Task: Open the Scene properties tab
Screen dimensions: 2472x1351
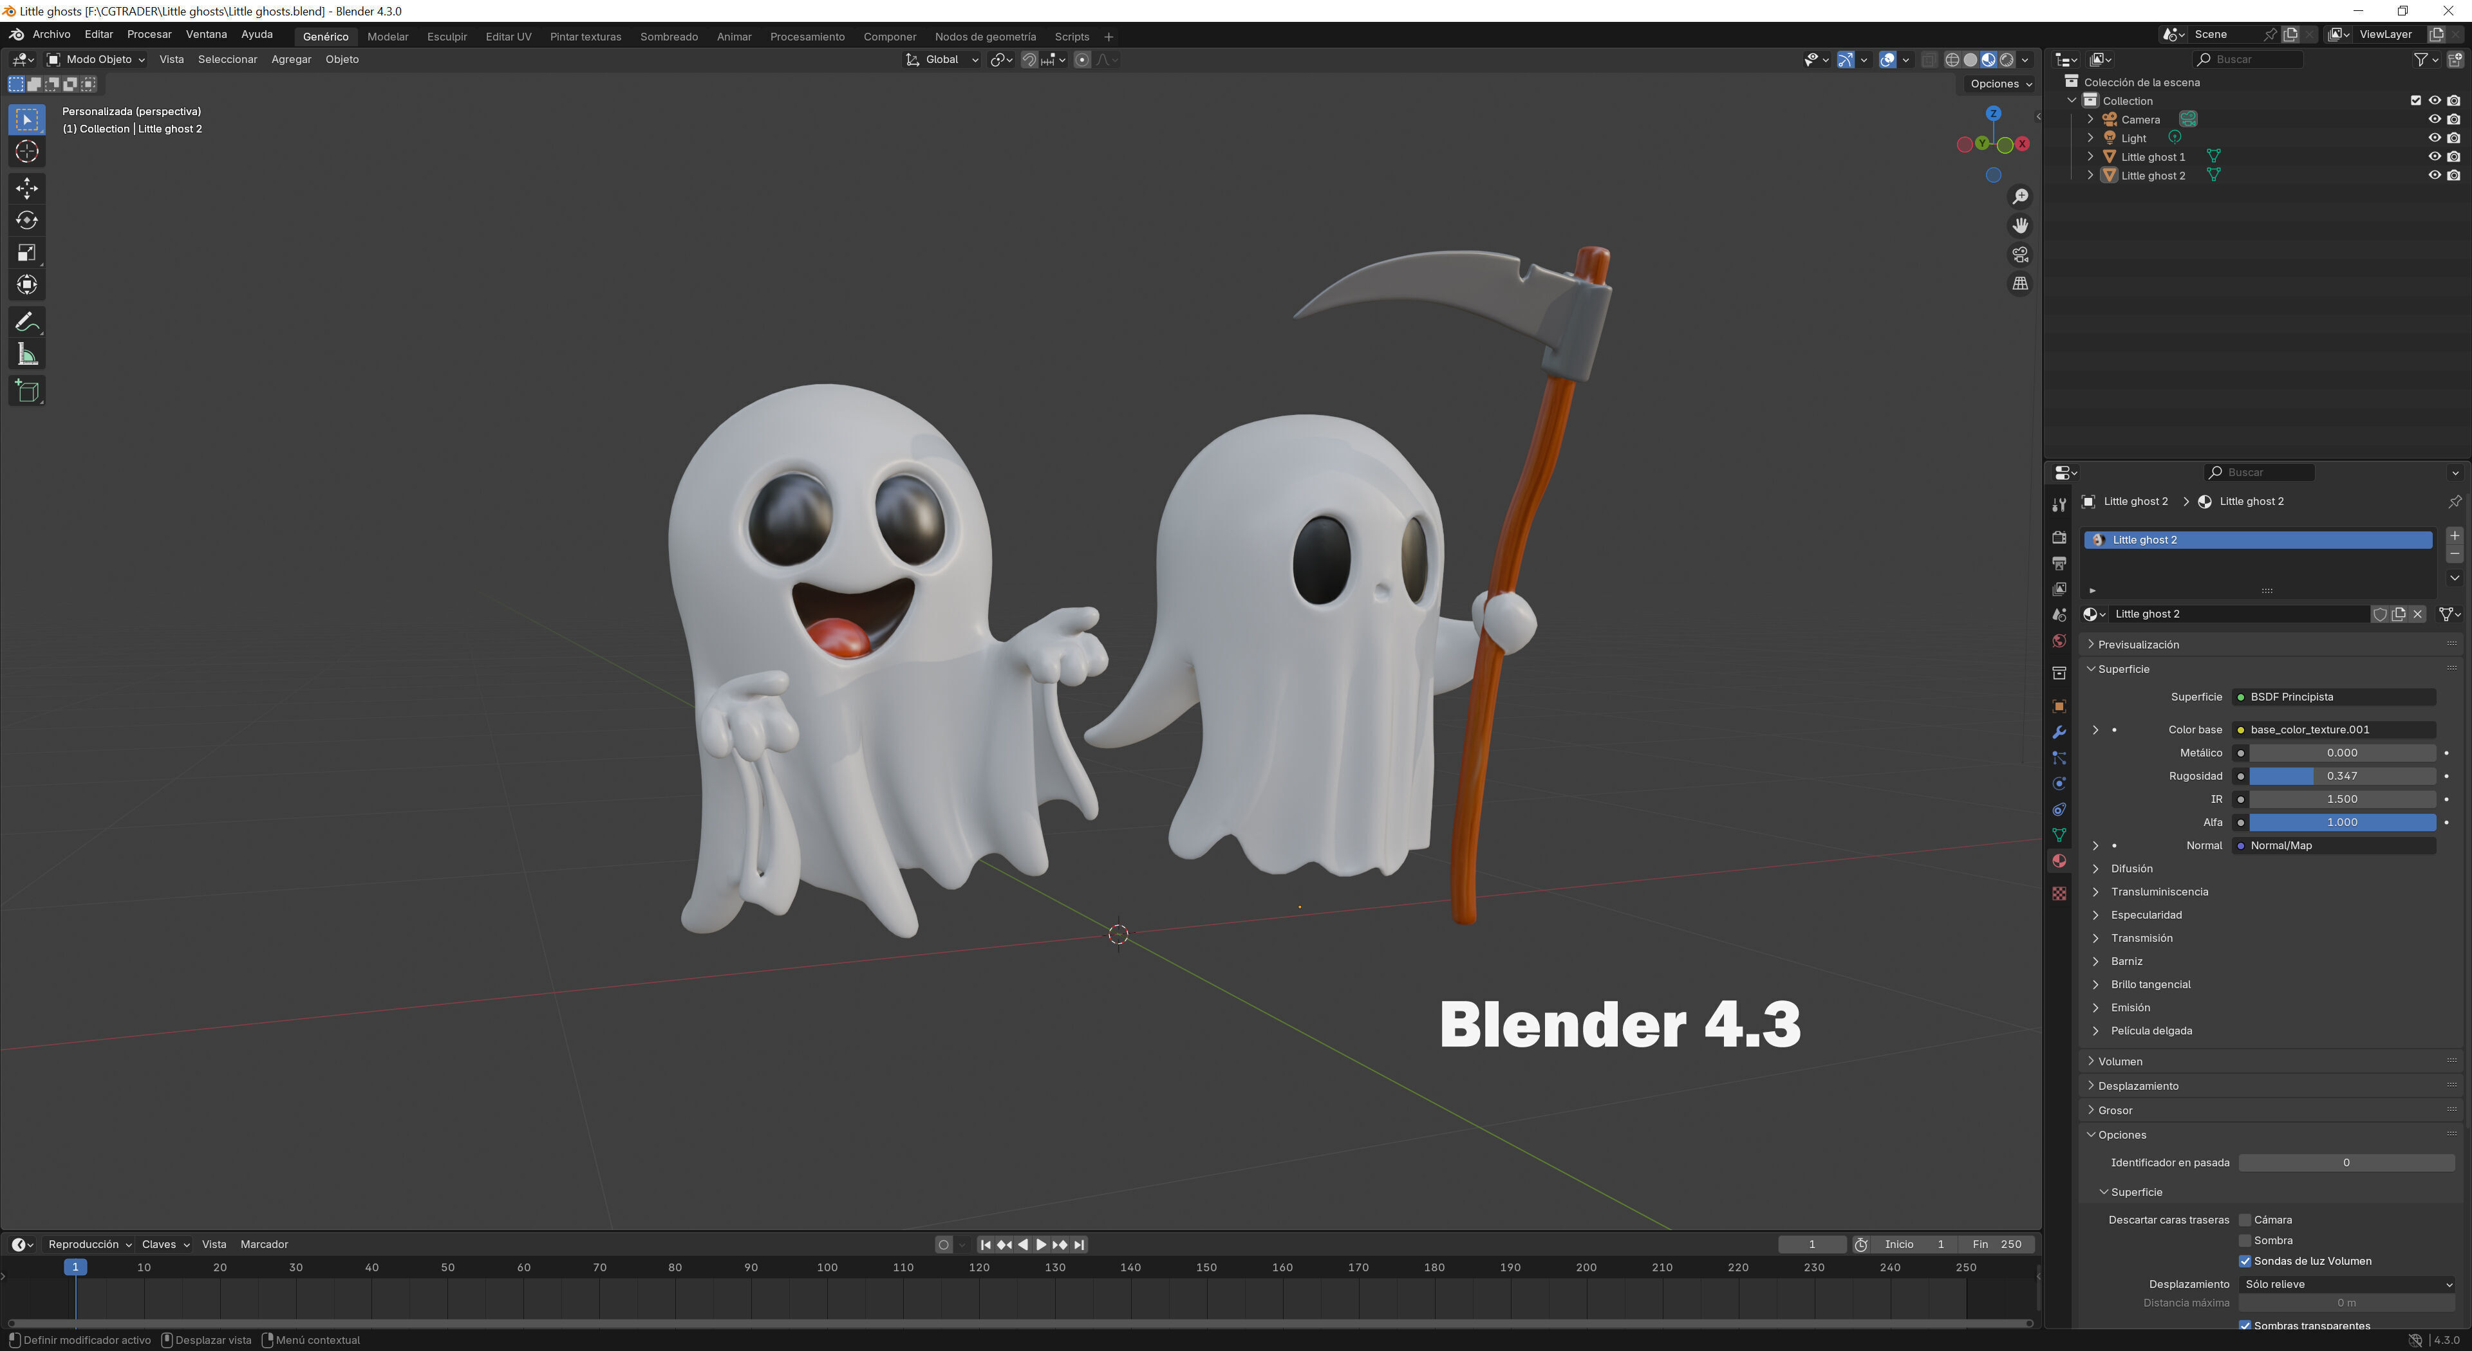Action: click(2059, 614)
